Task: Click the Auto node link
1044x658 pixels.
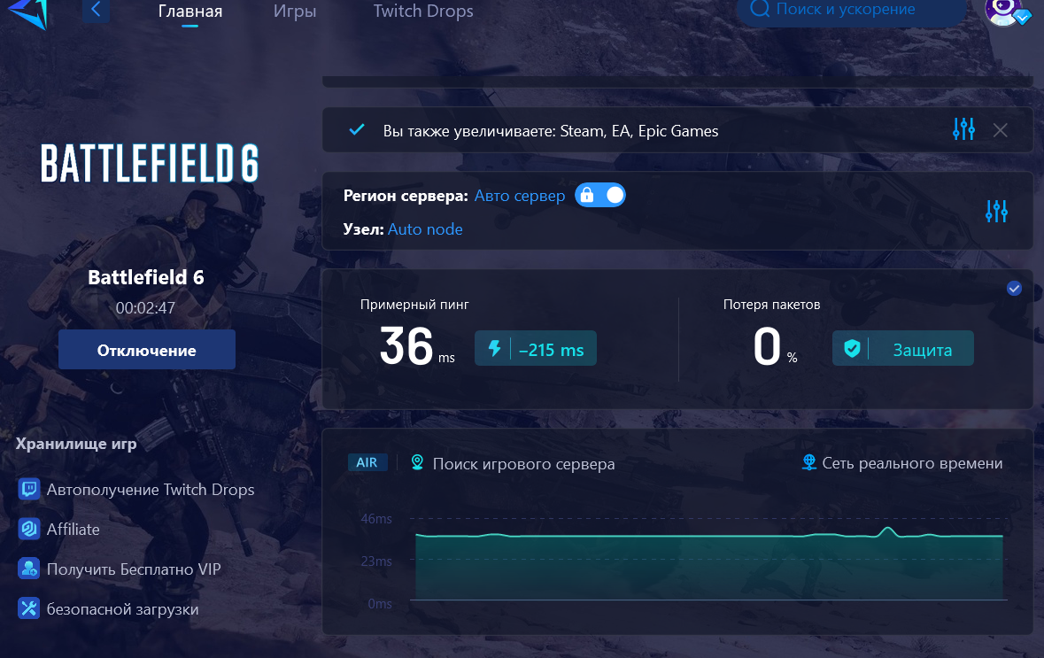Action: pyautogui.click(x=425, y=229)
